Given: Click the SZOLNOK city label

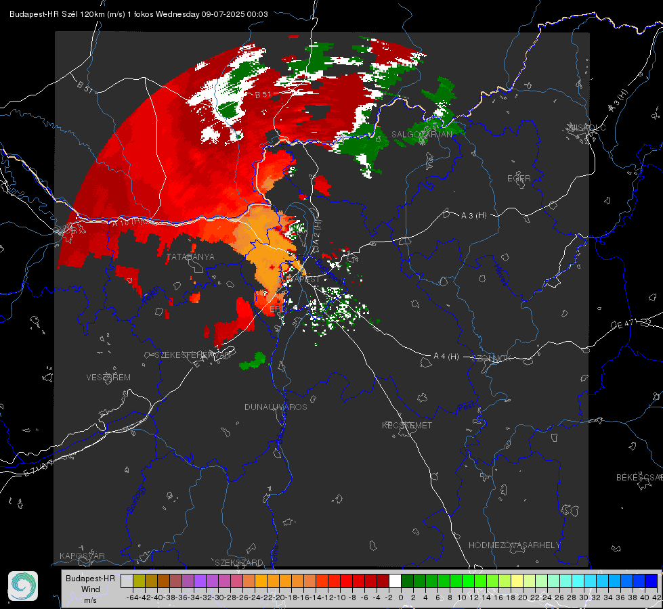Looking at the screenshot, I should [492, 359].
